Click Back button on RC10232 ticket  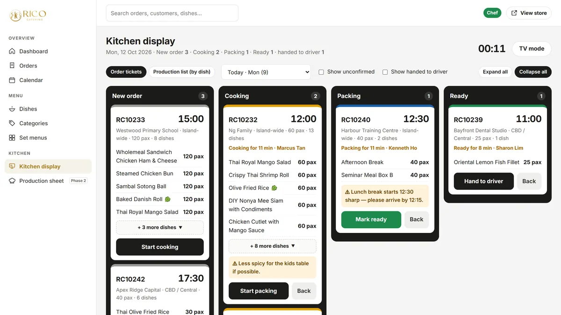tap(304, 291)
